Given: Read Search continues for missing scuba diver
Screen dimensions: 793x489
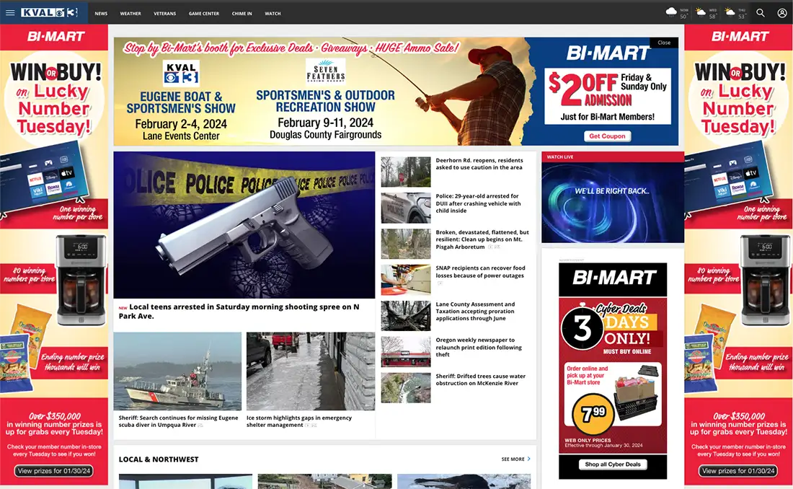Looking at the screenshot, I should [178, 421].
